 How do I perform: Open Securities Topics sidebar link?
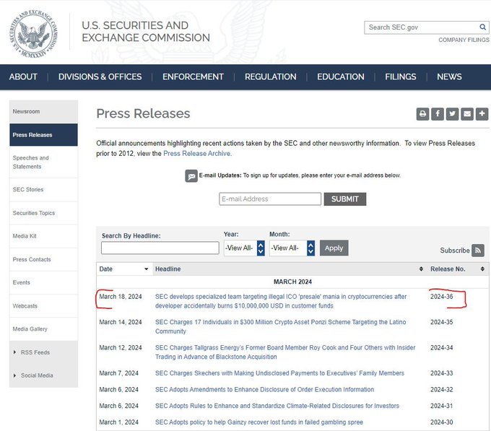pos(43,213)
